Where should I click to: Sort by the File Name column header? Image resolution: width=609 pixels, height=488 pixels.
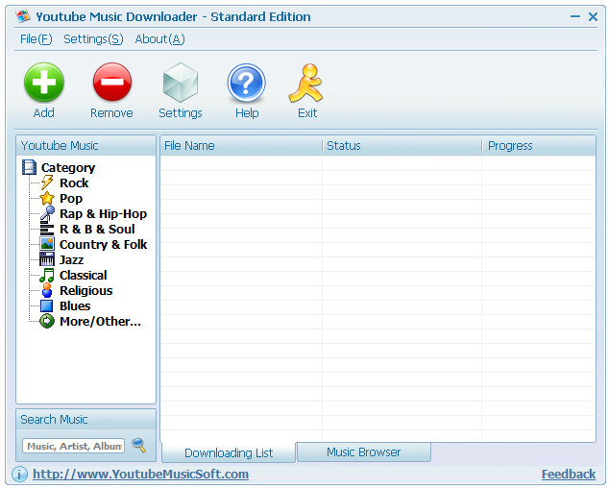241,146
